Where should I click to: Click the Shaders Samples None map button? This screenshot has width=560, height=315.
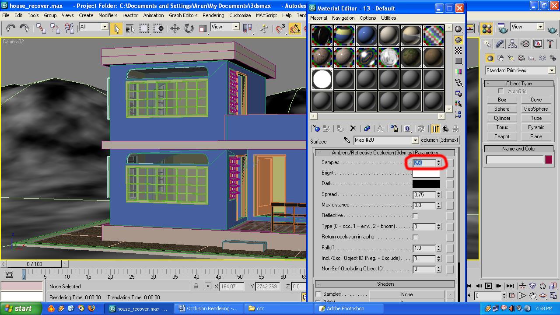click(407, 294)
